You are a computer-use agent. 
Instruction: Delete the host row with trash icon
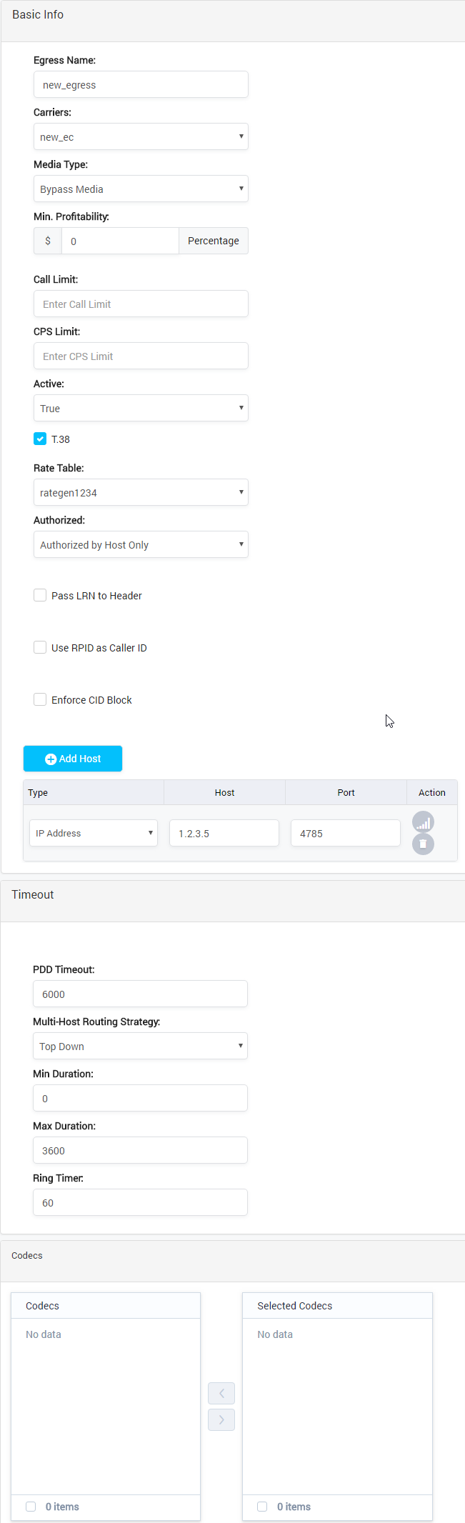(423, 844)
